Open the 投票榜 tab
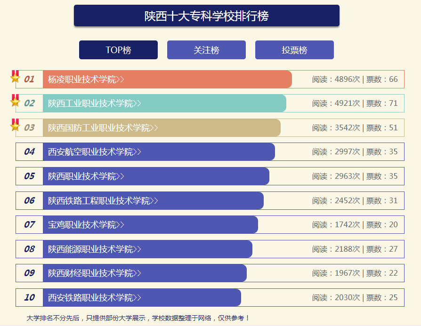Screen dimensions: 421x326 (x=294, y=50)
